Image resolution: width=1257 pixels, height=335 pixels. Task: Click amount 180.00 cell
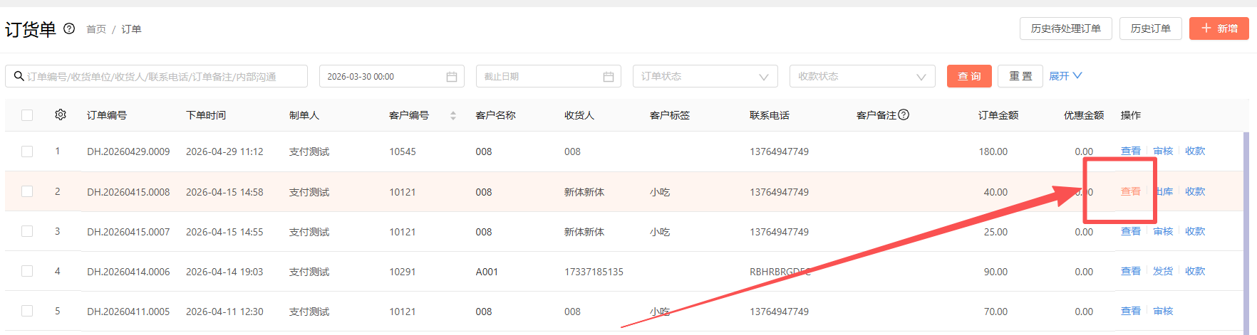(993, 151)
